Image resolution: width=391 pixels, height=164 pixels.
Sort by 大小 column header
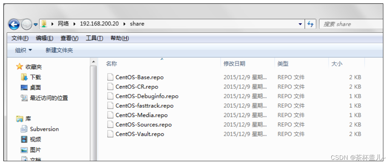(337, 64)
